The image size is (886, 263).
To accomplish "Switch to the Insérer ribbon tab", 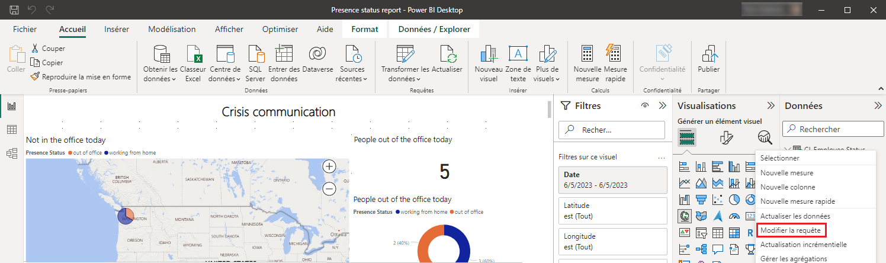I will pos(117,29).
